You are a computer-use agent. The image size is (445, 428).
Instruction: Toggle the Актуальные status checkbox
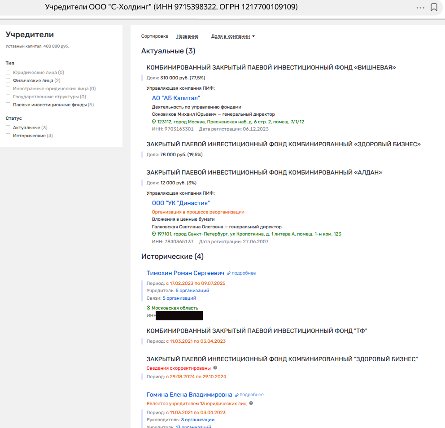(x=8, y=128)
